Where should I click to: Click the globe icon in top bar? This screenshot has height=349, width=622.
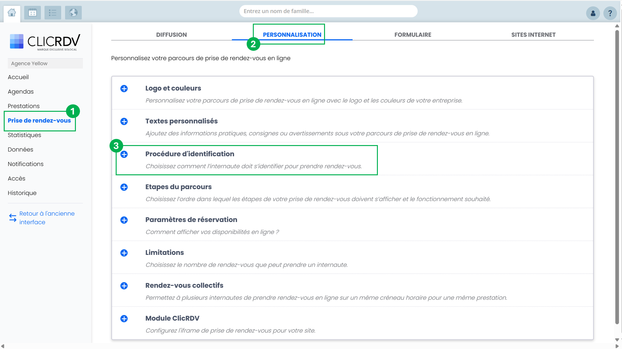73,13
